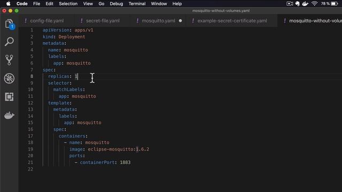Open the Explorer view in activity bar

(10, 24)
